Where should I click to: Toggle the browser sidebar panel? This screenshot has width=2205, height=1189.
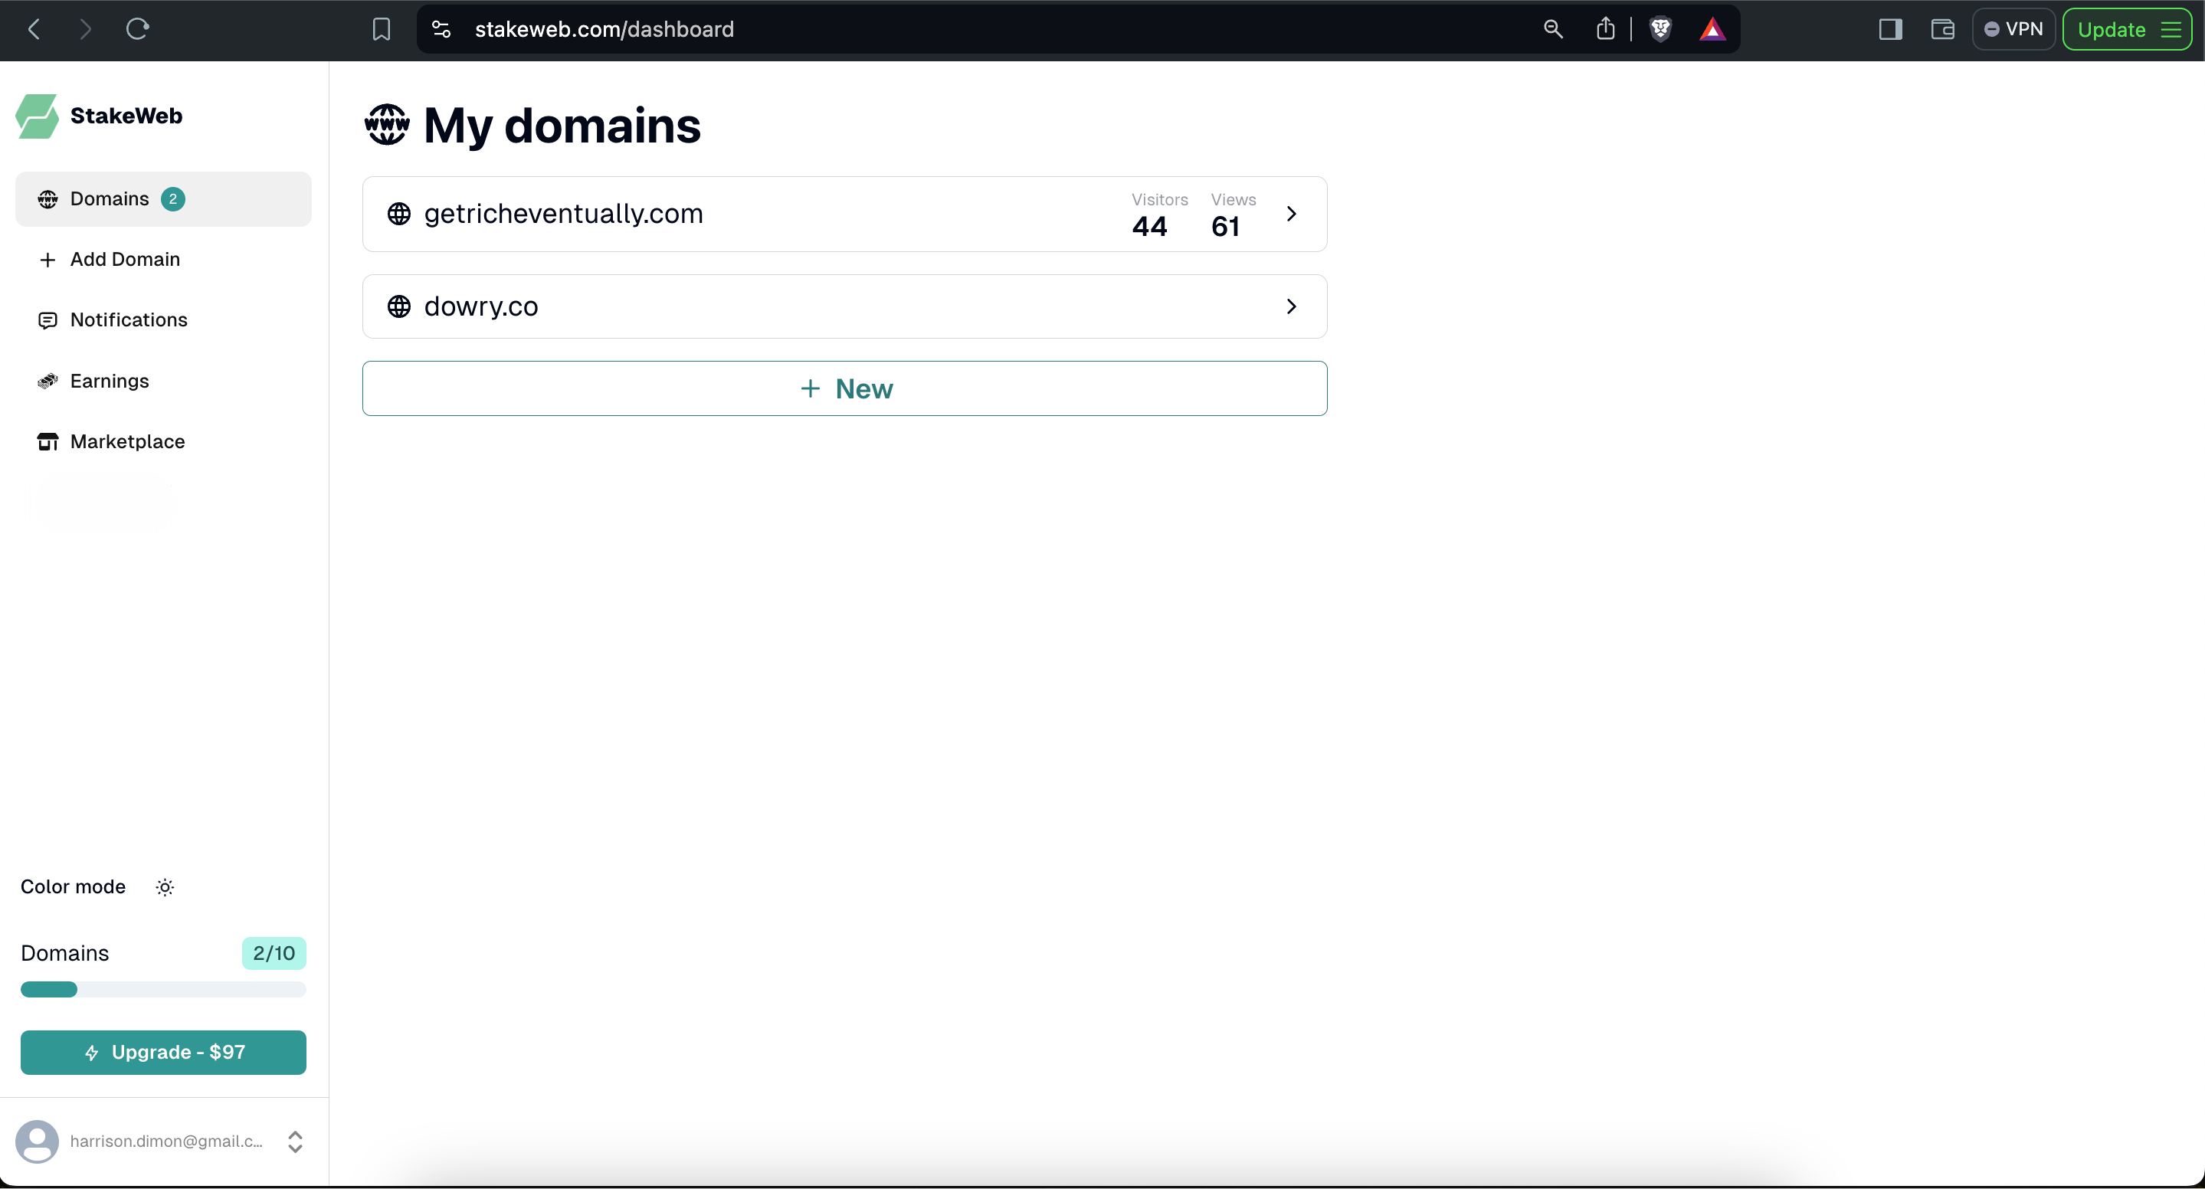click(x=1891, y=28)
